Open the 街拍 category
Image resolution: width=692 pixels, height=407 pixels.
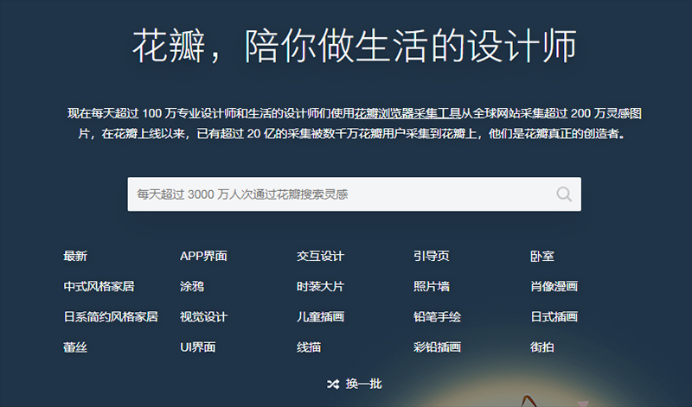click(x=542, y=347)
